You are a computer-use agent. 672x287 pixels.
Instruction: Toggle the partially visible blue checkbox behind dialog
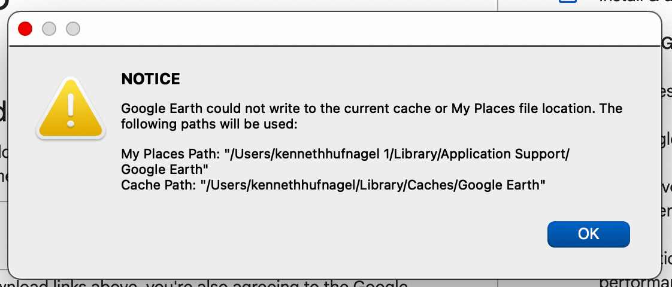tap(567, 2)
